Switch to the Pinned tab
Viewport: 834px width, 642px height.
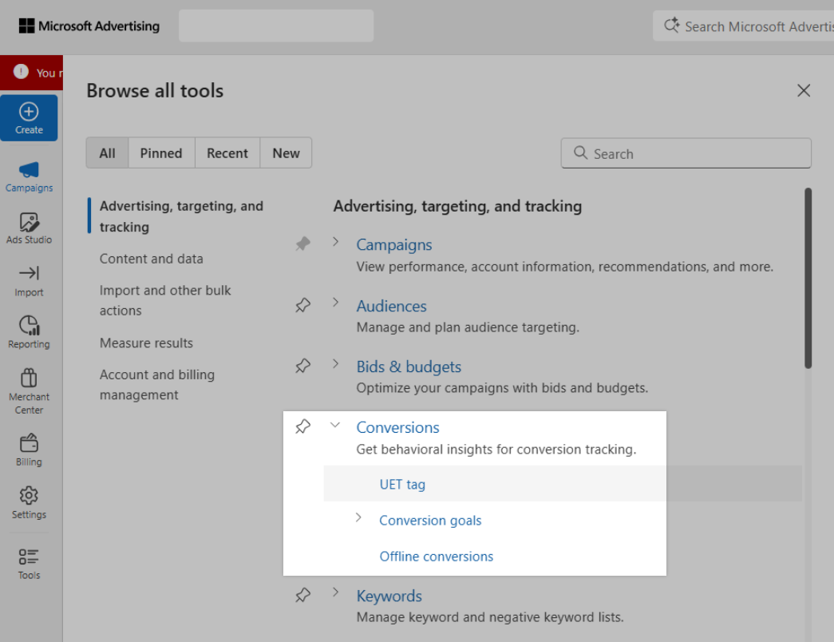pos(161,153)
